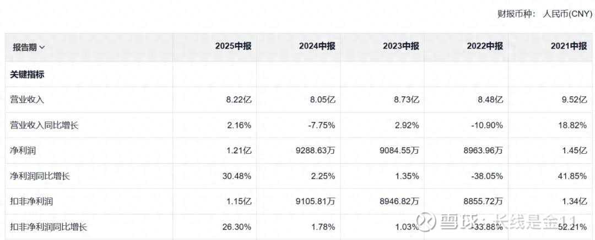Click the 扣非净利润 row label
This screenshot has height=240, width=595.
(31, 201)
